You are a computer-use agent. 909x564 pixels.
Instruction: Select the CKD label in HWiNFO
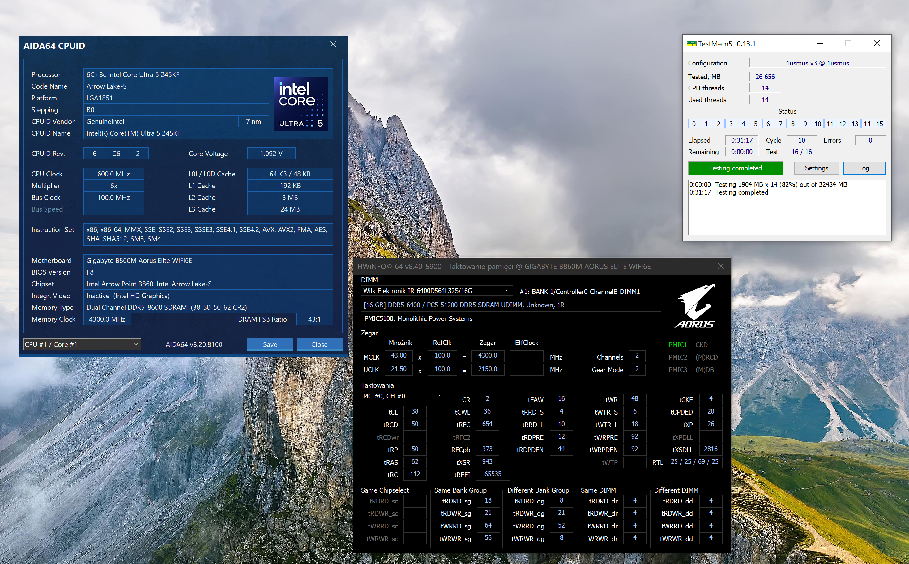(702, 345)
